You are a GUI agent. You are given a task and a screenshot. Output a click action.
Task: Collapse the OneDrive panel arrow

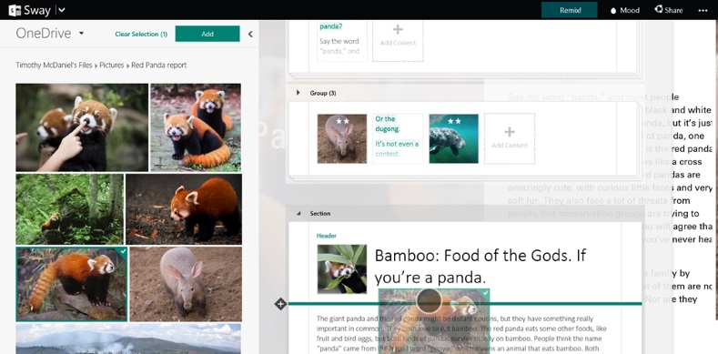[250, 34]
